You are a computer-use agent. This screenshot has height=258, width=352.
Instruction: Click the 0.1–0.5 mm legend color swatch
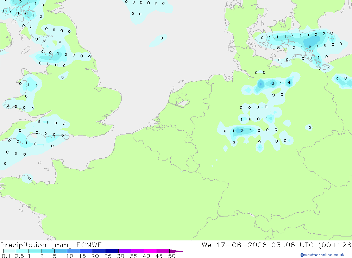coord(10,251)
